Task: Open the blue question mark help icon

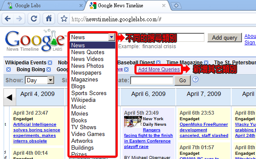Action: (195, 79)
